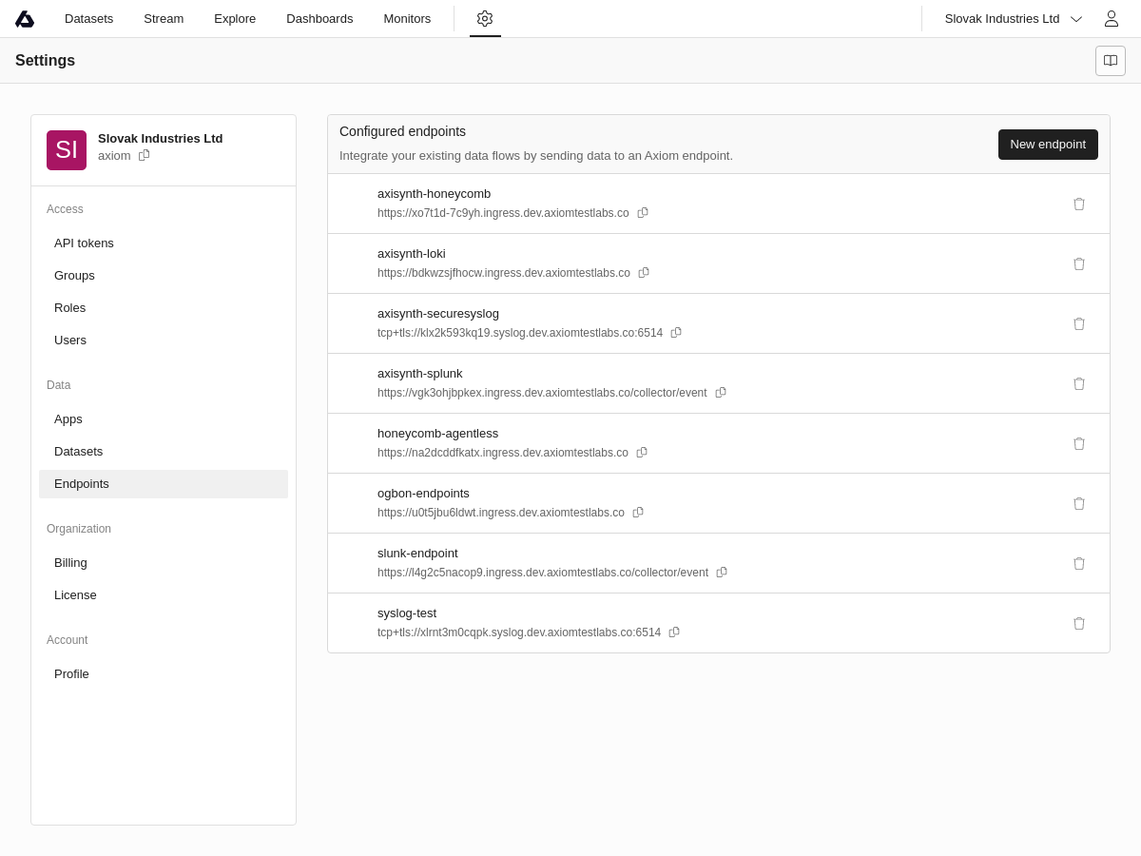Viewport: 1141px width, 856px height.
Task: Open the settings gear icon
Action: pyautogui.click(x=485, y=18)
